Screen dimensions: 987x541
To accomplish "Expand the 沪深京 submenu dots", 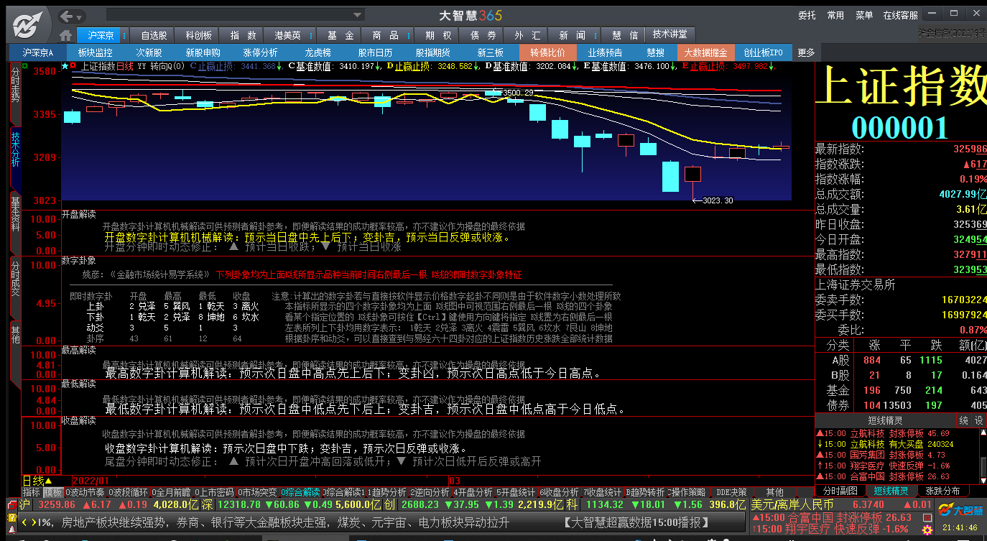I will coord(124,35).
